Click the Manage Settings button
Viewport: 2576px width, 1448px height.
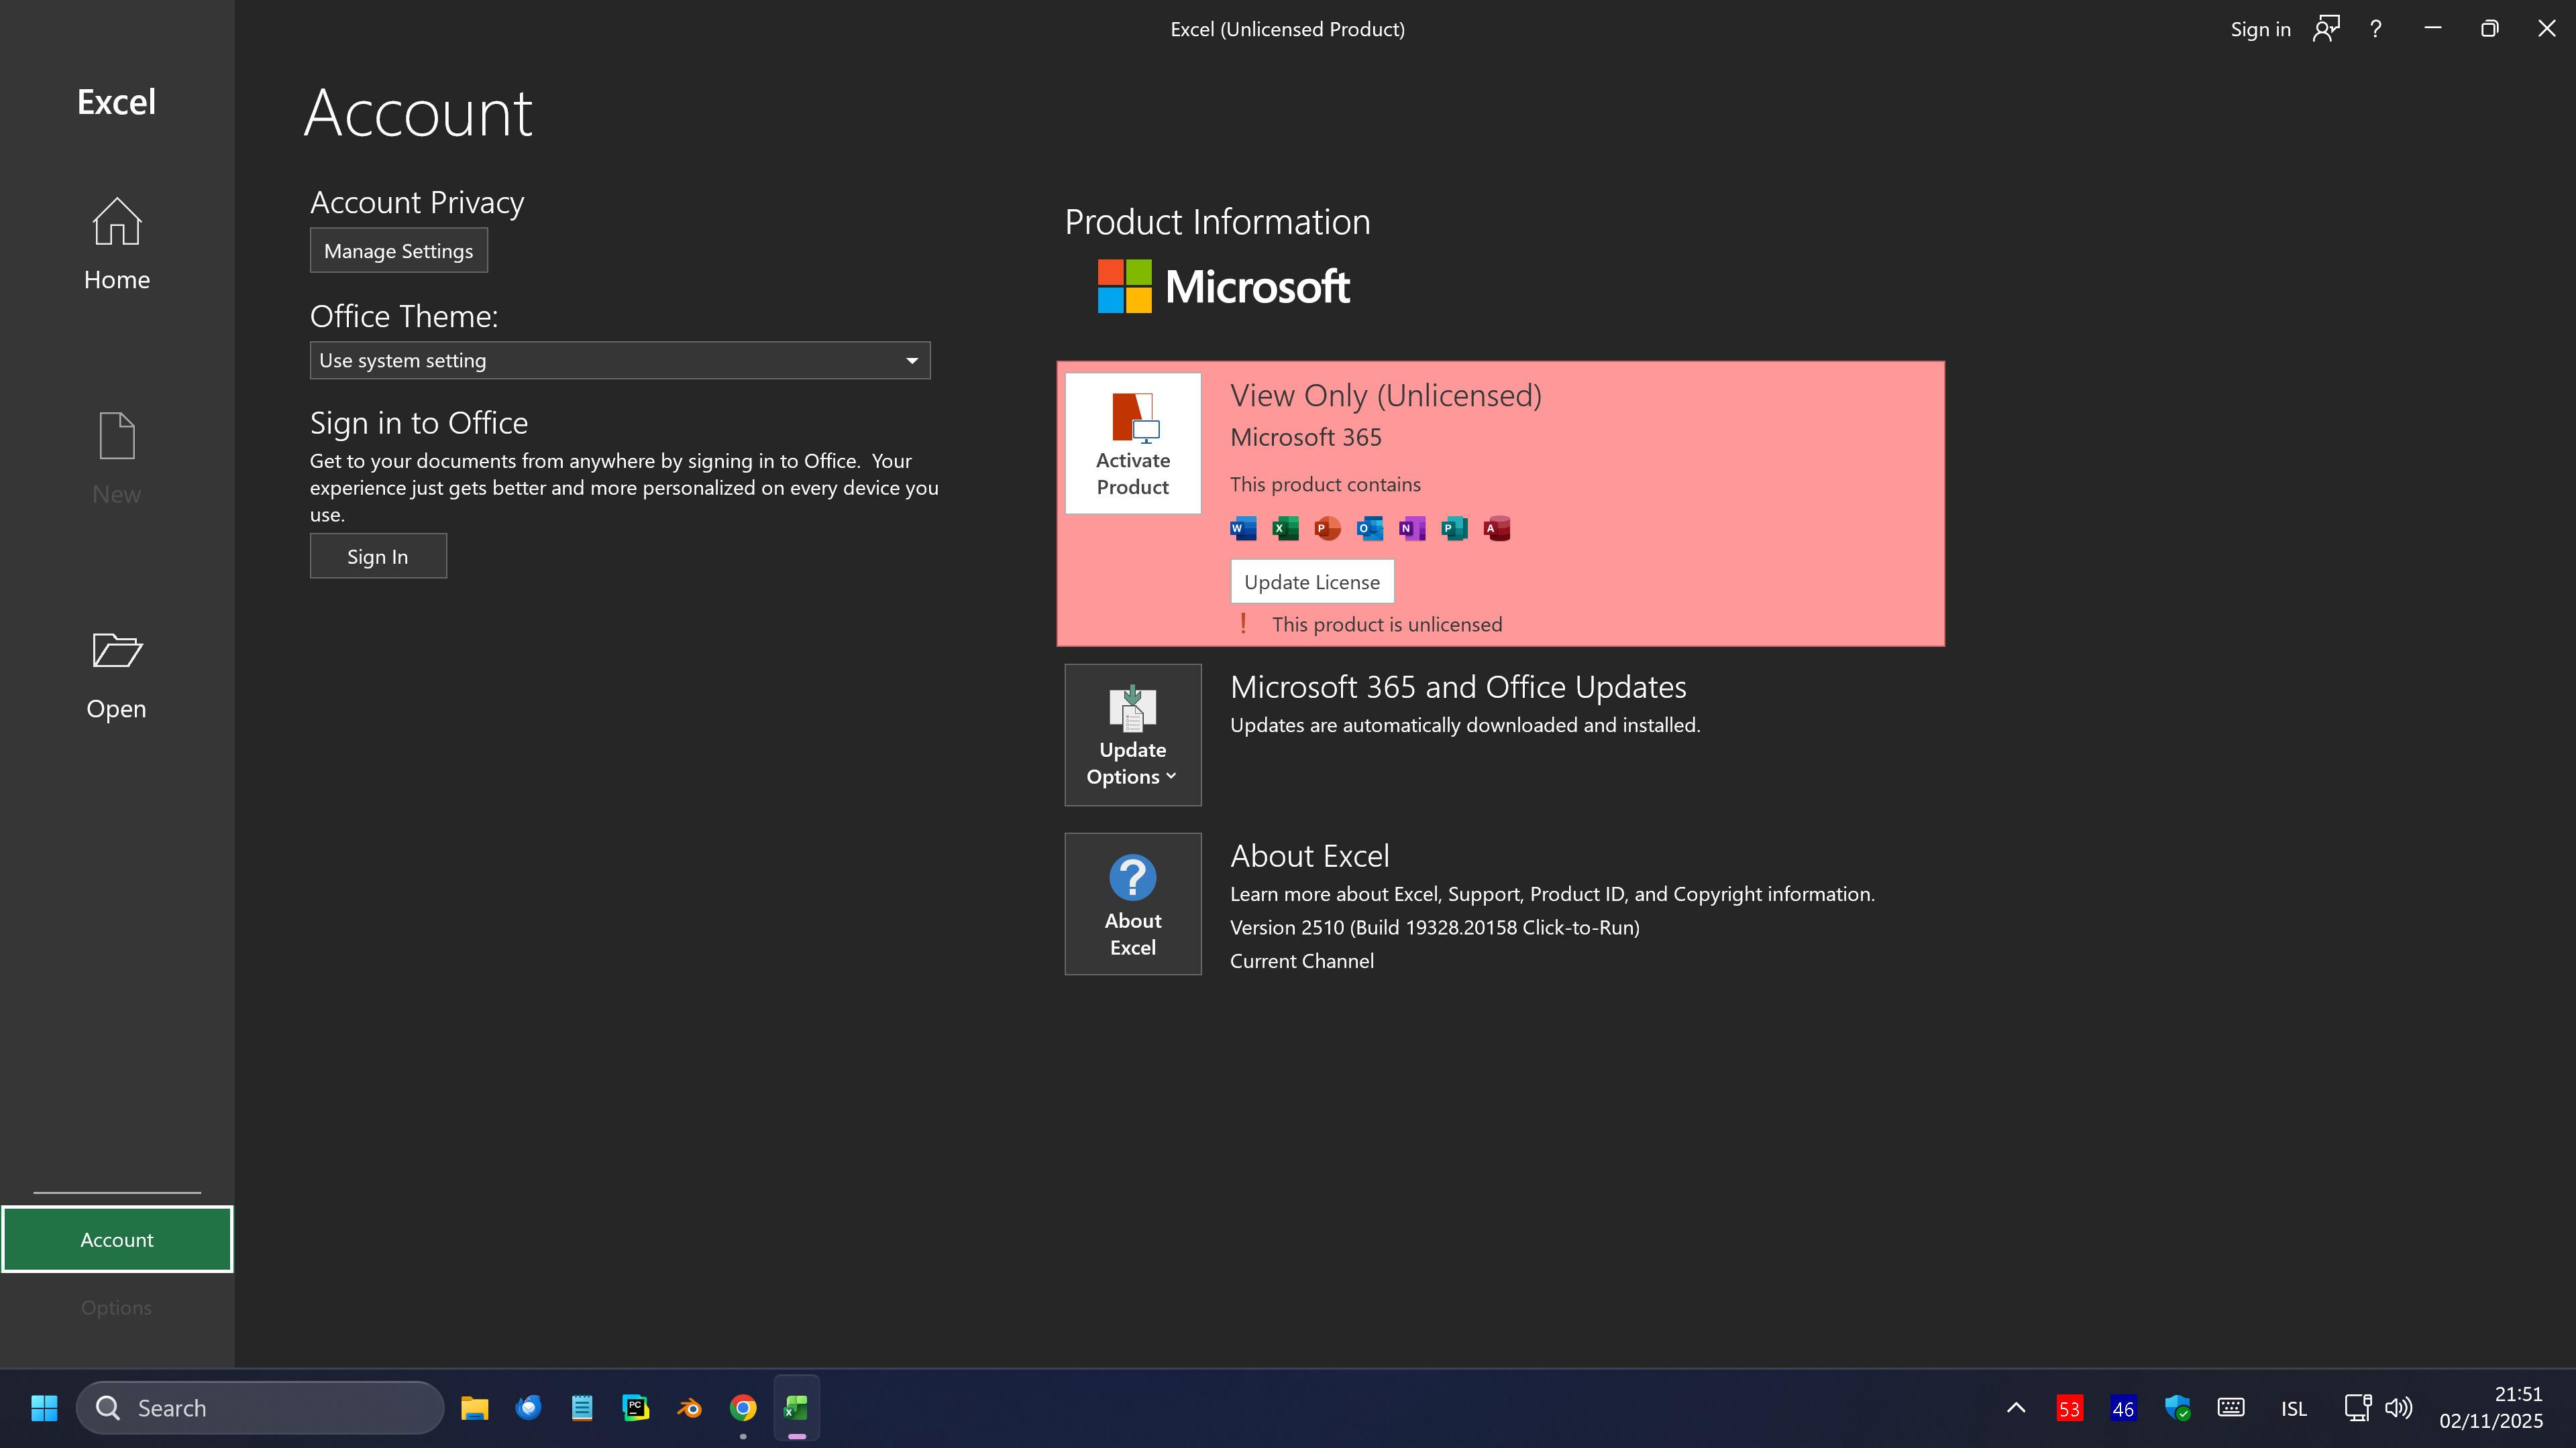(x=399, y=251)
